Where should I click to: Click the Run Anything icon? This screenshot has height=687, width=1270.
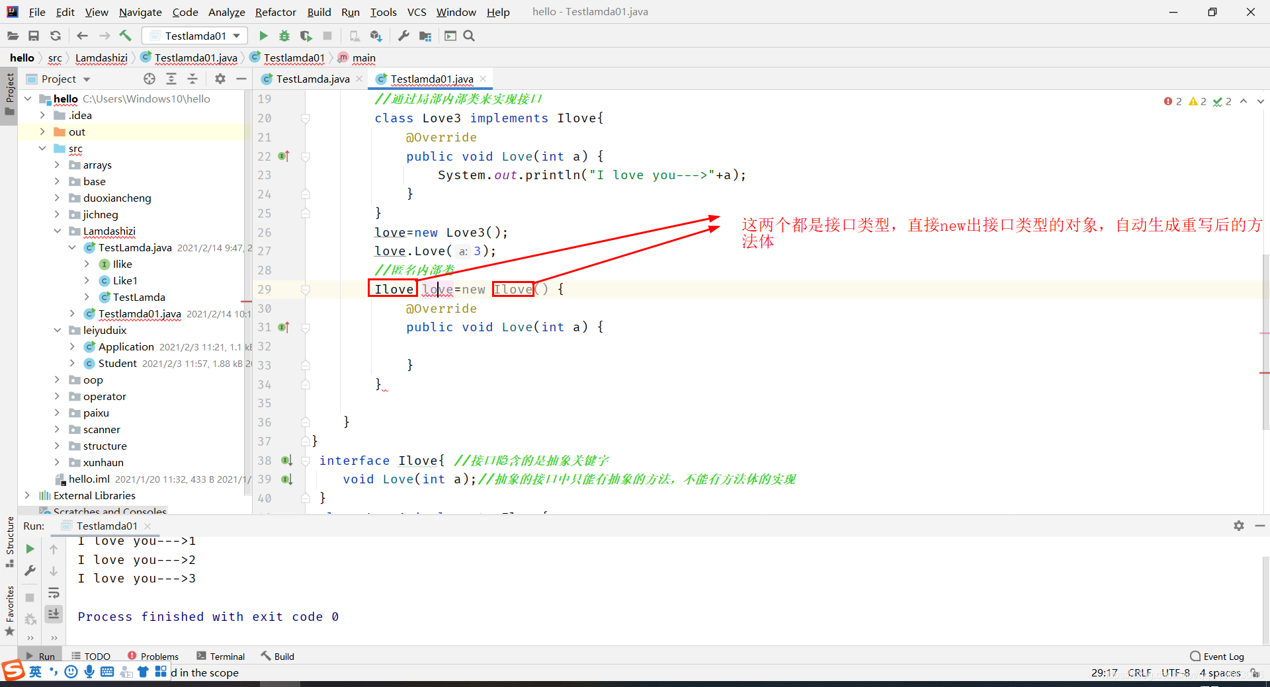coord(450,36)
